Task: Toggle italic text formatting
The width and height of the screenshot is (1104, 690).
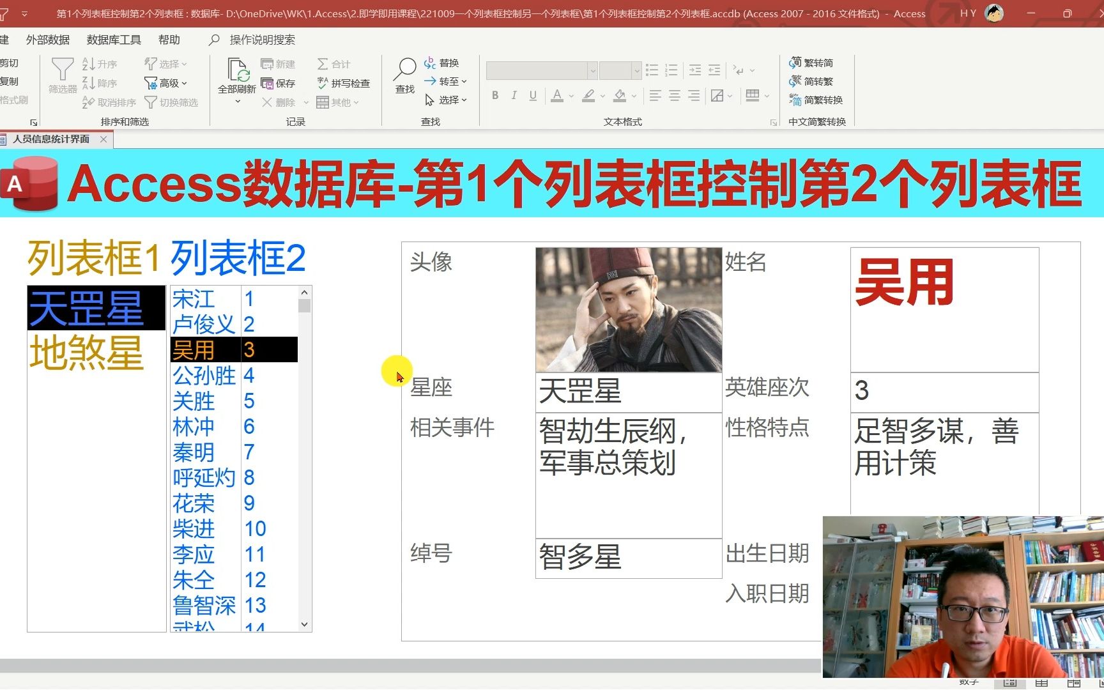Action: point(514,95)
